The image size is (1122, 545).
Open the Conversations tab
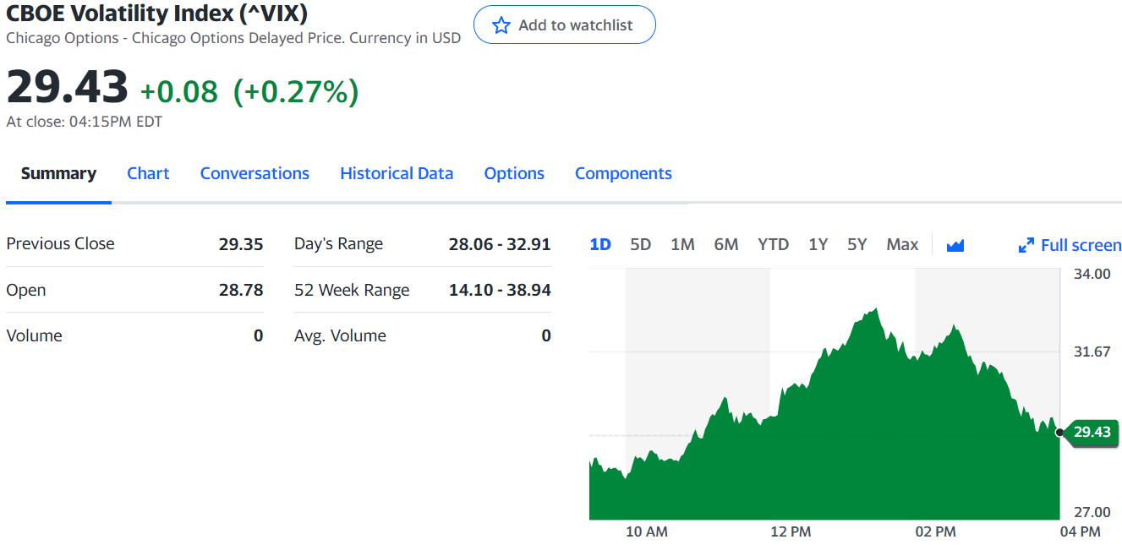[255, 173]
